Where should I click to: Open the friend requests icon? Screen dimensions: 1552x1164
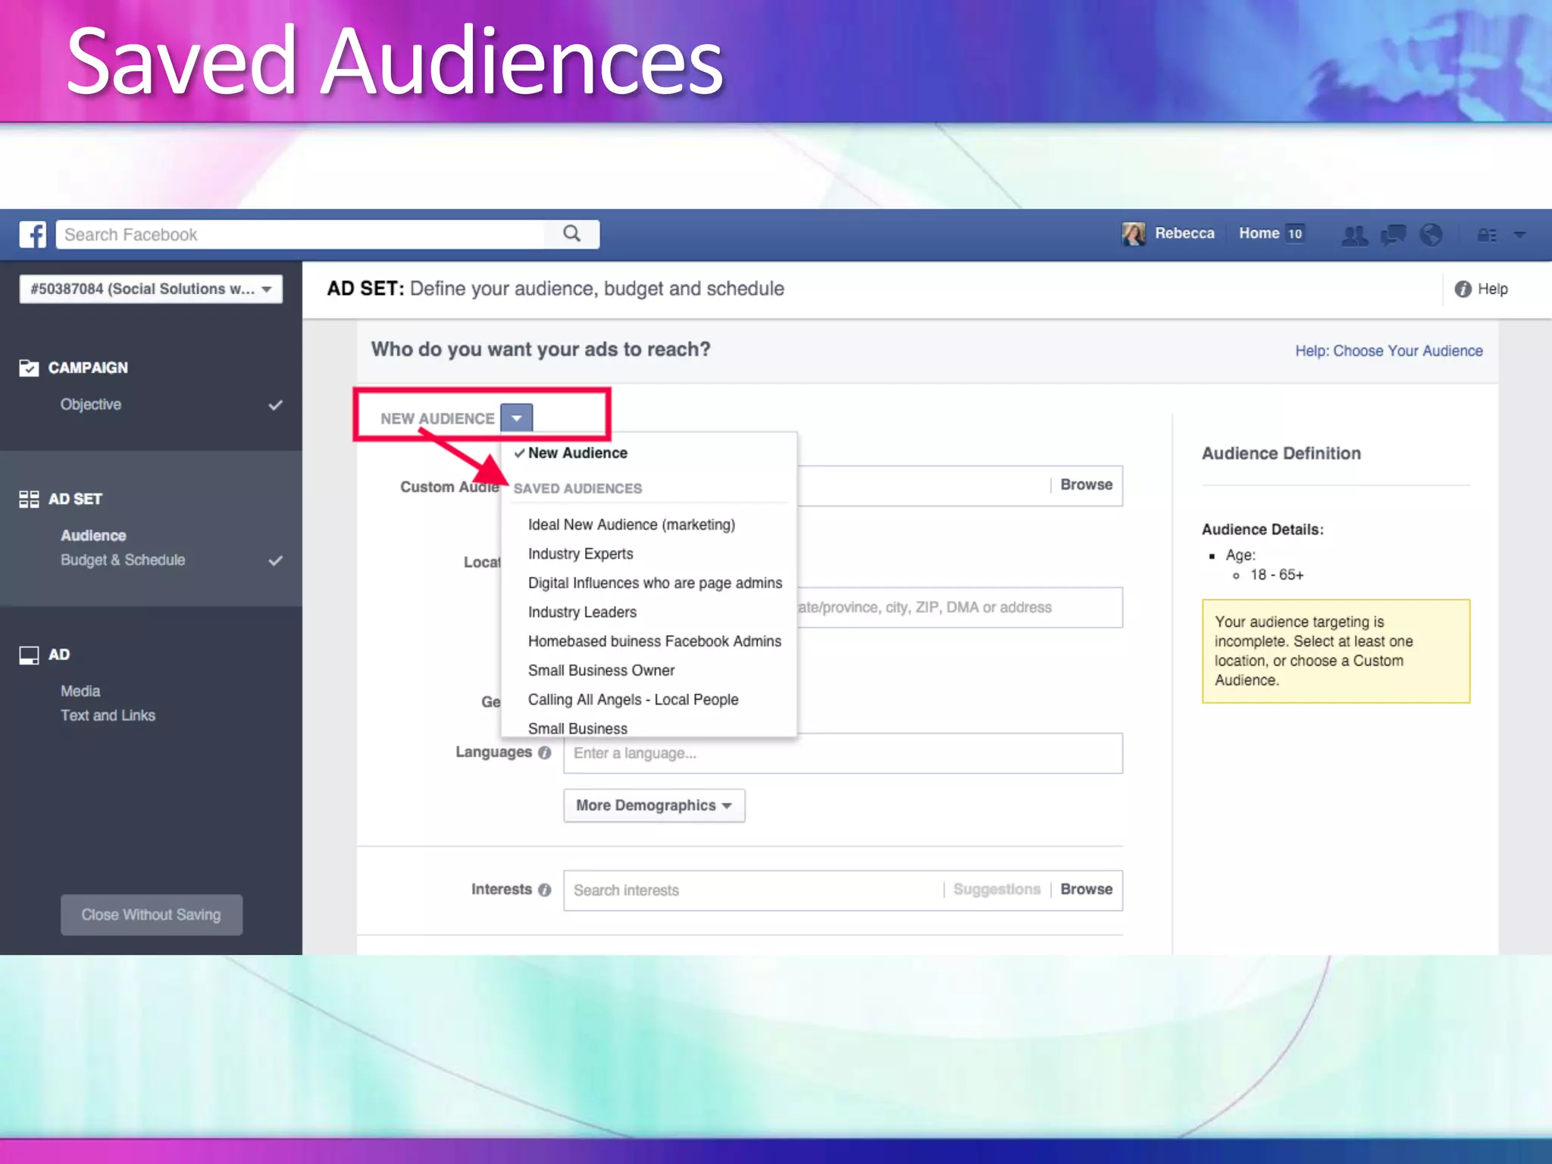coord(1354,235)
